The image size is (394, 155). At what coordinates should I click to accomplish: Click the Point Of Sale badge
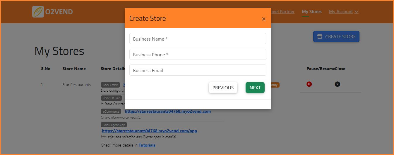point(112,98)
